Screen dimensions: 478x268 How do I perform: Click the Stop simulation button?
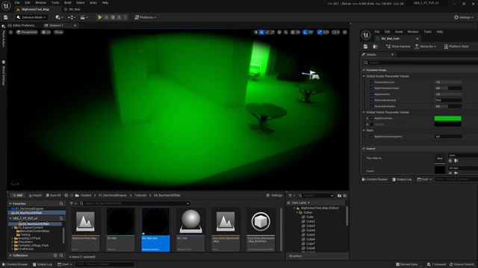click(x=113, y=17)
